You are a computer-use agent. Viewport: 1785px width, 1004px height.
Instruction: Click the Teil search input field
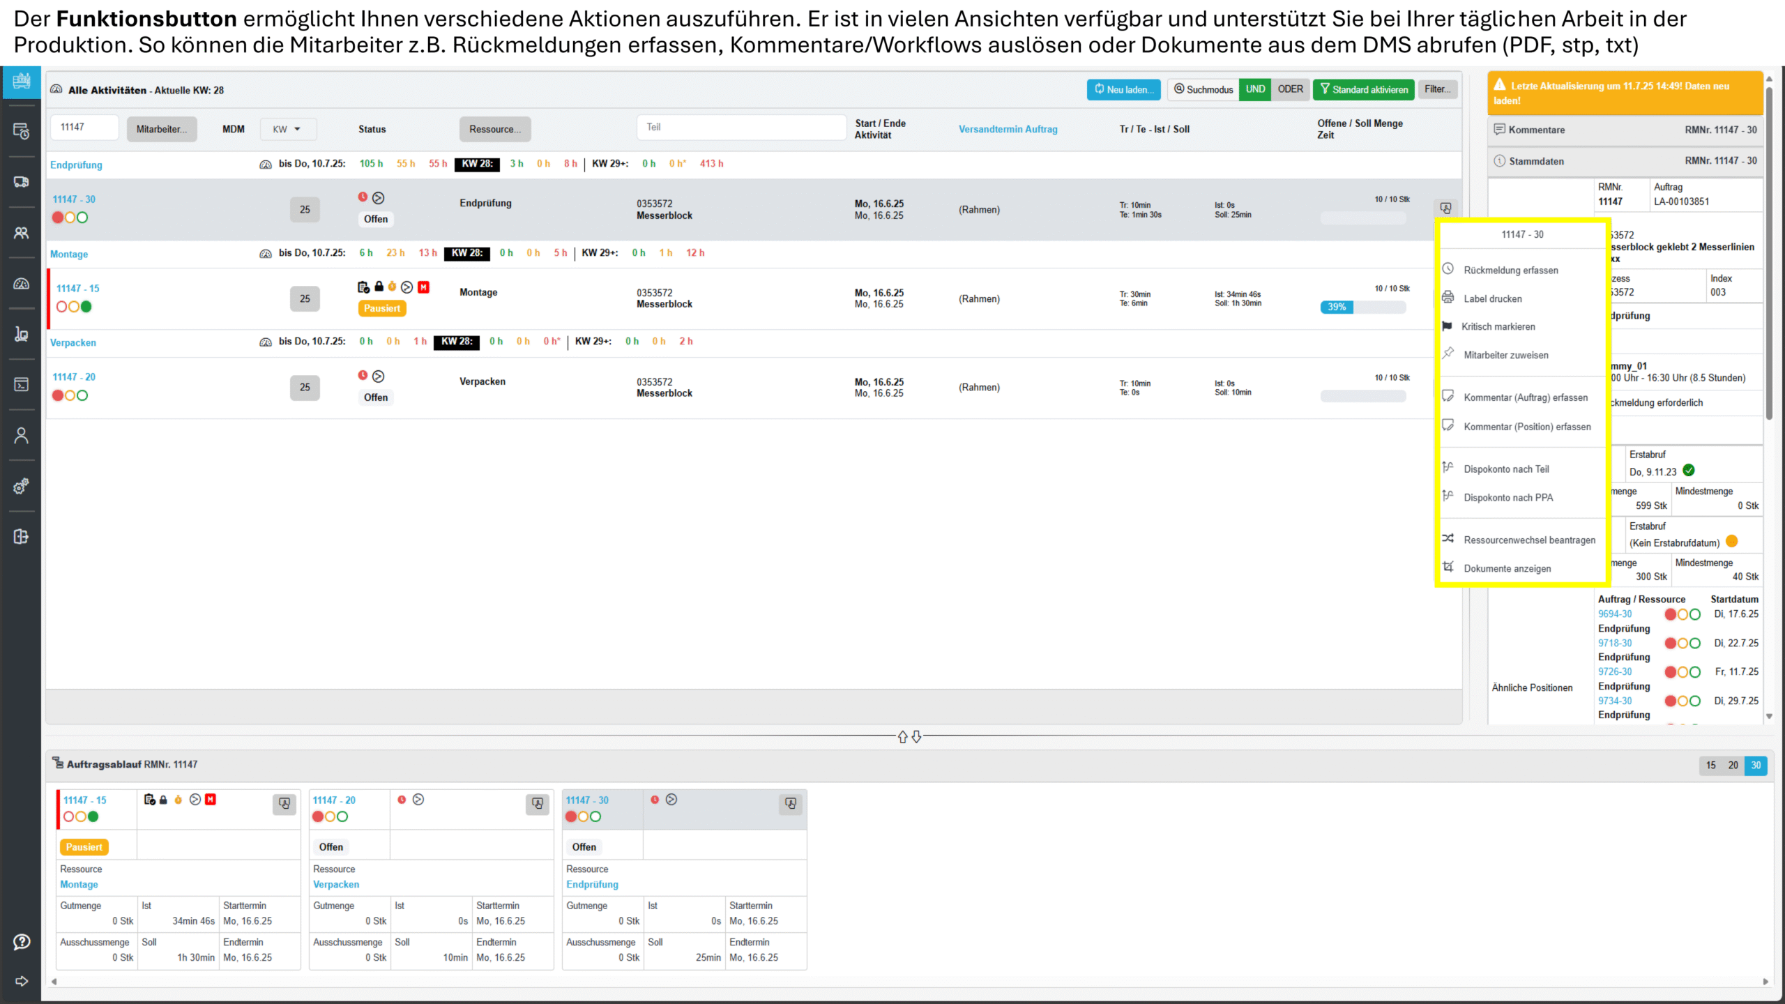(x=740, y=128)
